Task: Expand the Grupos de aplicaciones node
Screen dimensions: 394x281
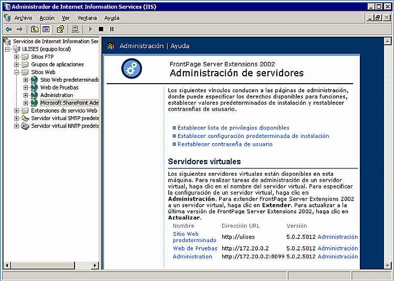Action: point(17,64)
